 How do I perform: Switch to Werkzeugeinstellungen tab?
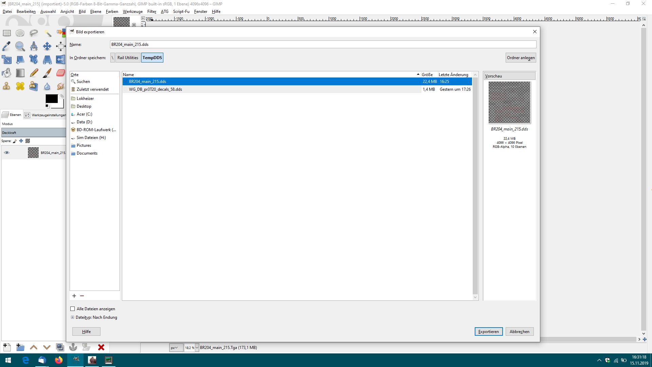(x=46, y=115)
